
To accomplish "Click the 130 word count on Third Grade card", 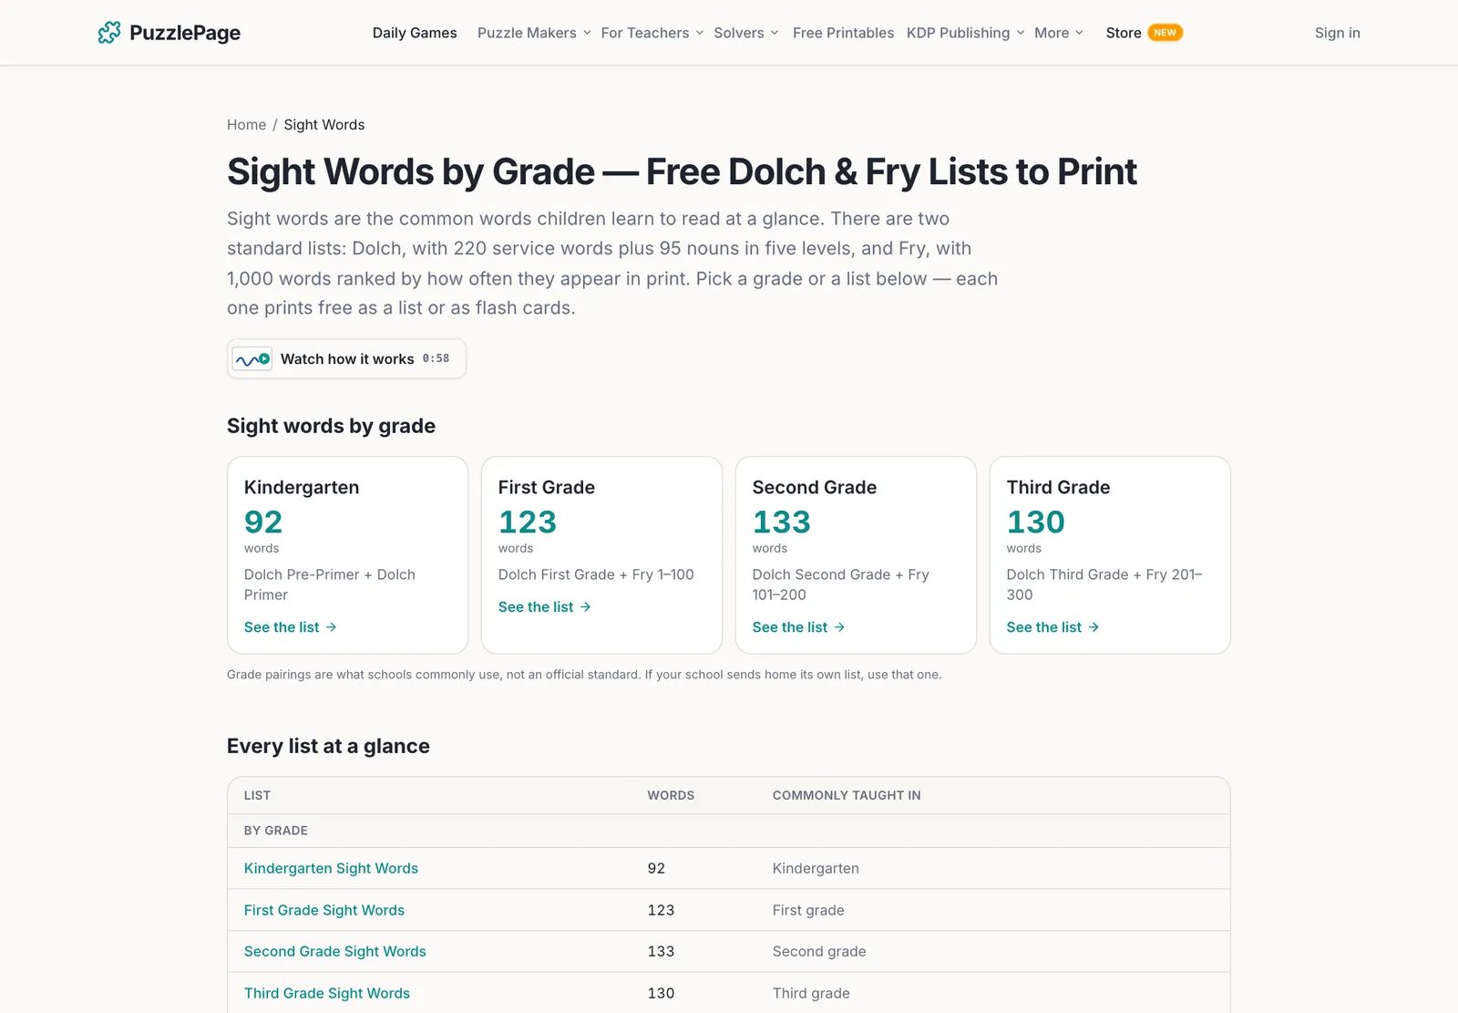I will (1036, 522).
